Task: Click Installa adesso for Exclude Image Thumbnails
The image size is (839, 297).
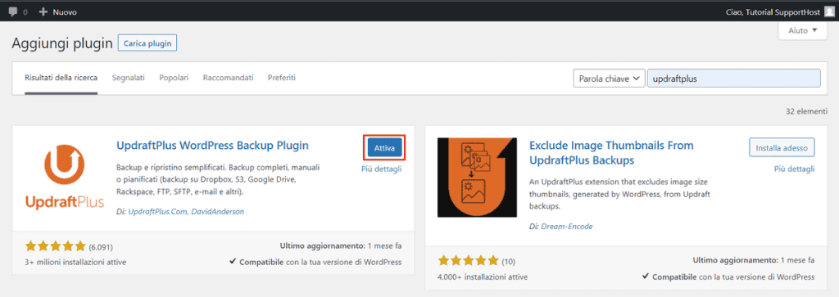Action: tap(782, 147)
